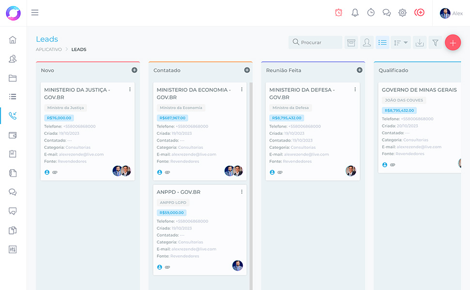Click assignee avatar on ANPPD card

coord(238,265)
